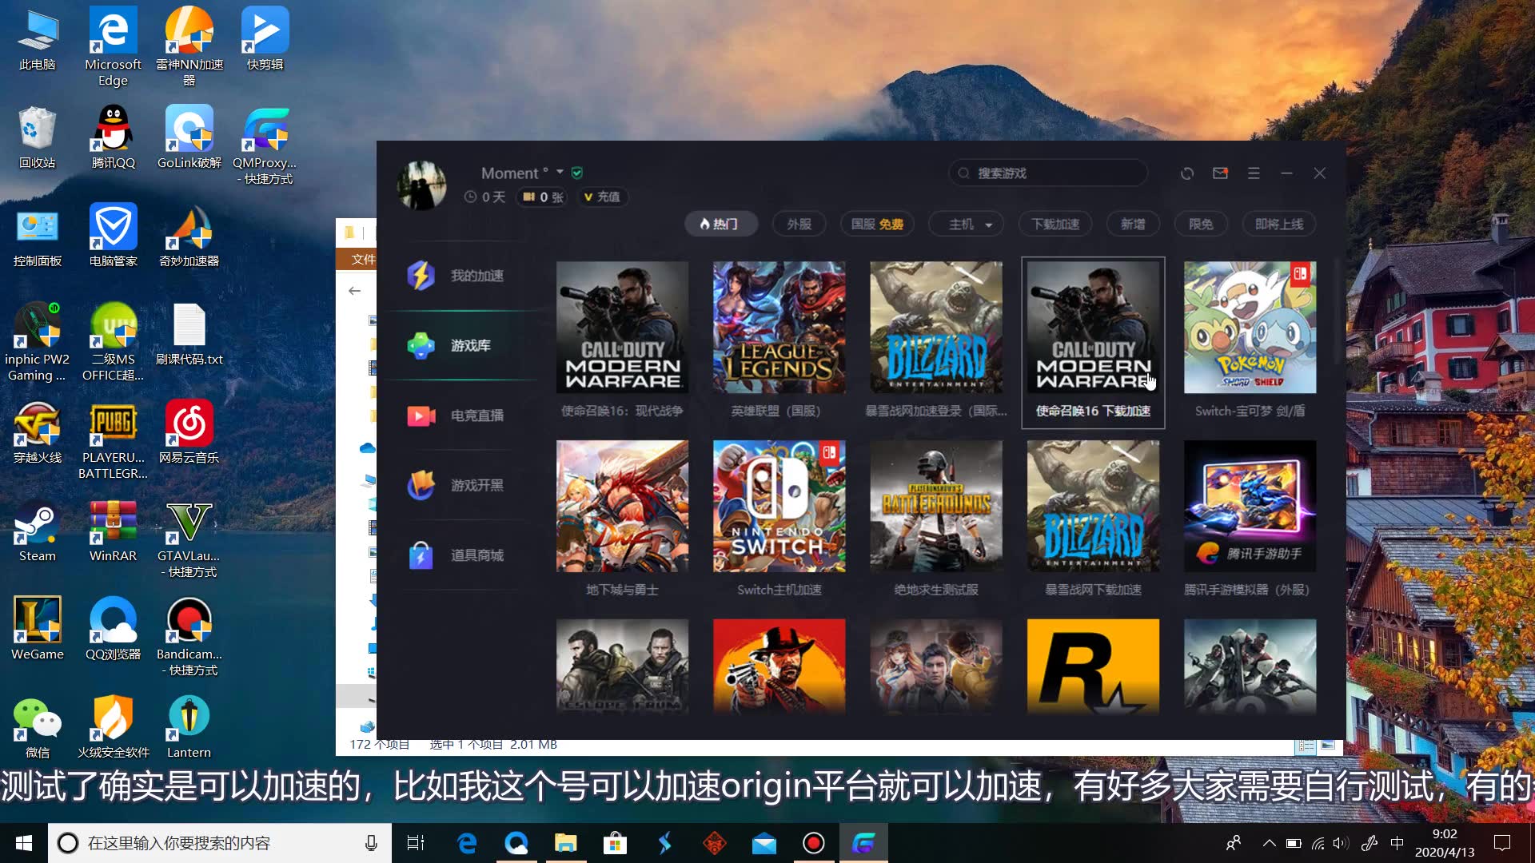Select the GoLink破解 desktop icon
Screen dimensions: 1535x863
pyautogui.click(x=189, y=137)
